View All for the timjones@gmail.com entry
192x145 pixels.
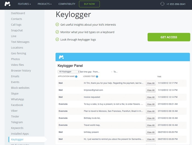[x=151, y=90]
